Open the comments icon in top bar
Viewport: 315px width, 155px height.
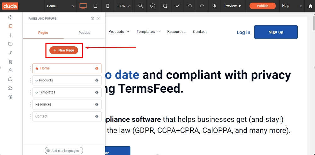165,6
